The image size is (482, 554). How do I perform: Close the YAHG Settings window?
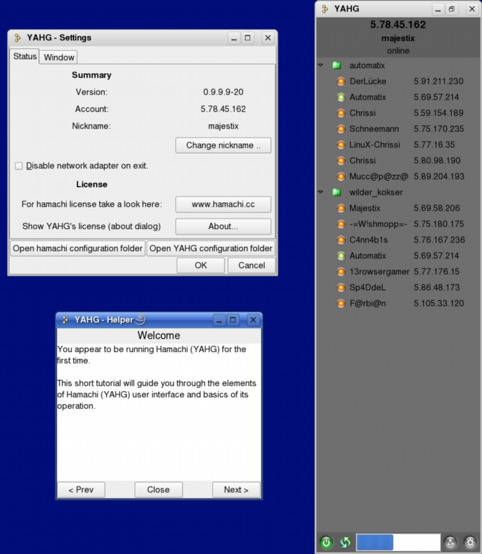click(268, 38)
